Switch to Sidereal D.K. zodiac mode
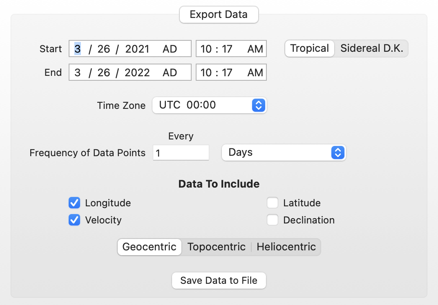This screenshot has height=305, width=438. 372,48
